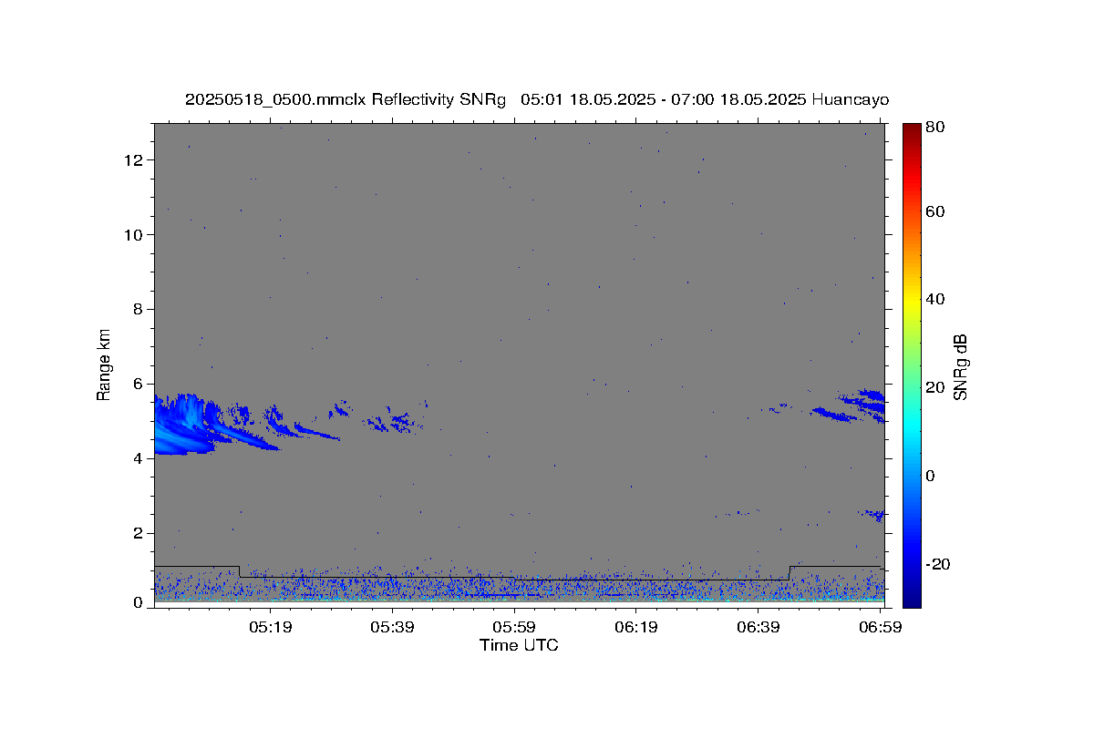The height and width of the screenshot is (729, 1094).
Task: Click the green middle section of the colorbar
Action: tap(912, 364)
